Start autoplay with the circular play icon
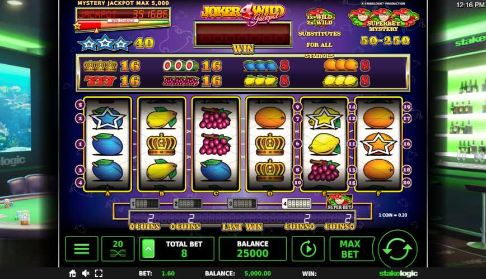 tap(308, 249)
